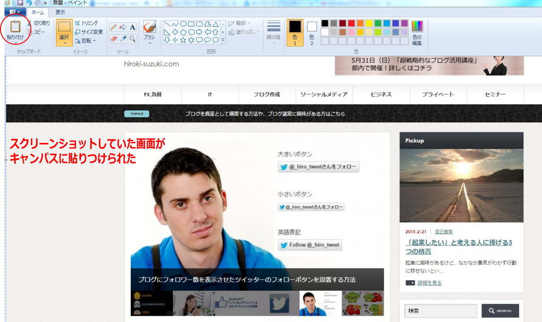Click the Crop (トリミング) button
The image size is (542, 322).
coord(86,23)
